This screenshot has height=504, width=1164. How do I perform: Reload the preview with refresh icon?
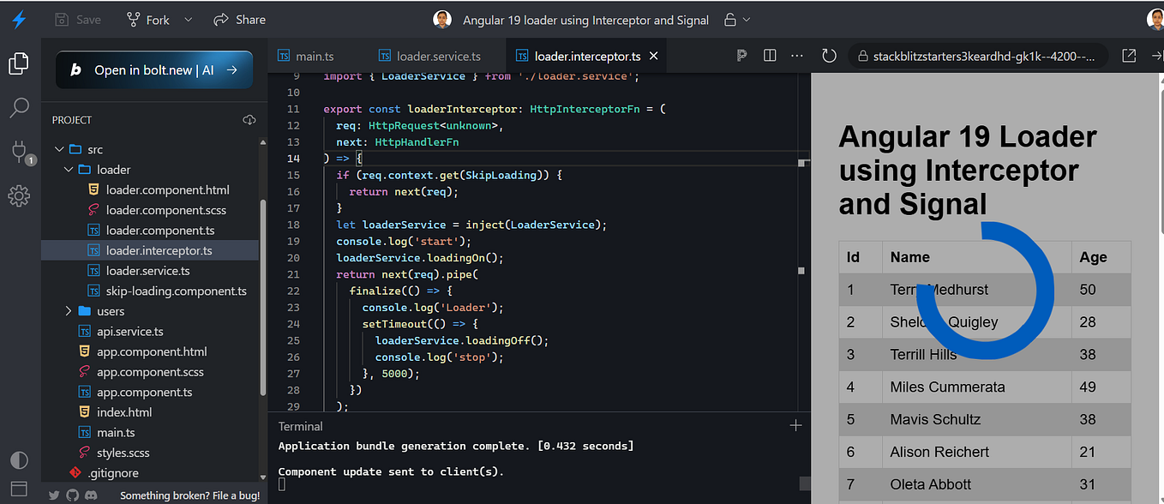pyautogui.click(x=829, y=56)
